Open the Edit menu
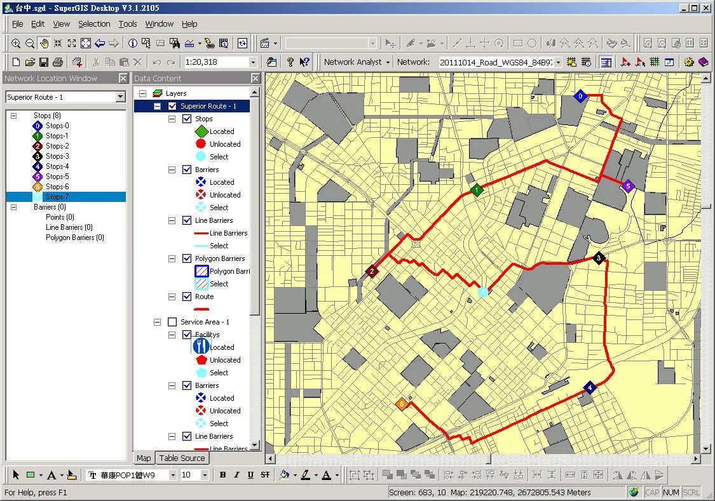715x501 pixels. [38, 24]
